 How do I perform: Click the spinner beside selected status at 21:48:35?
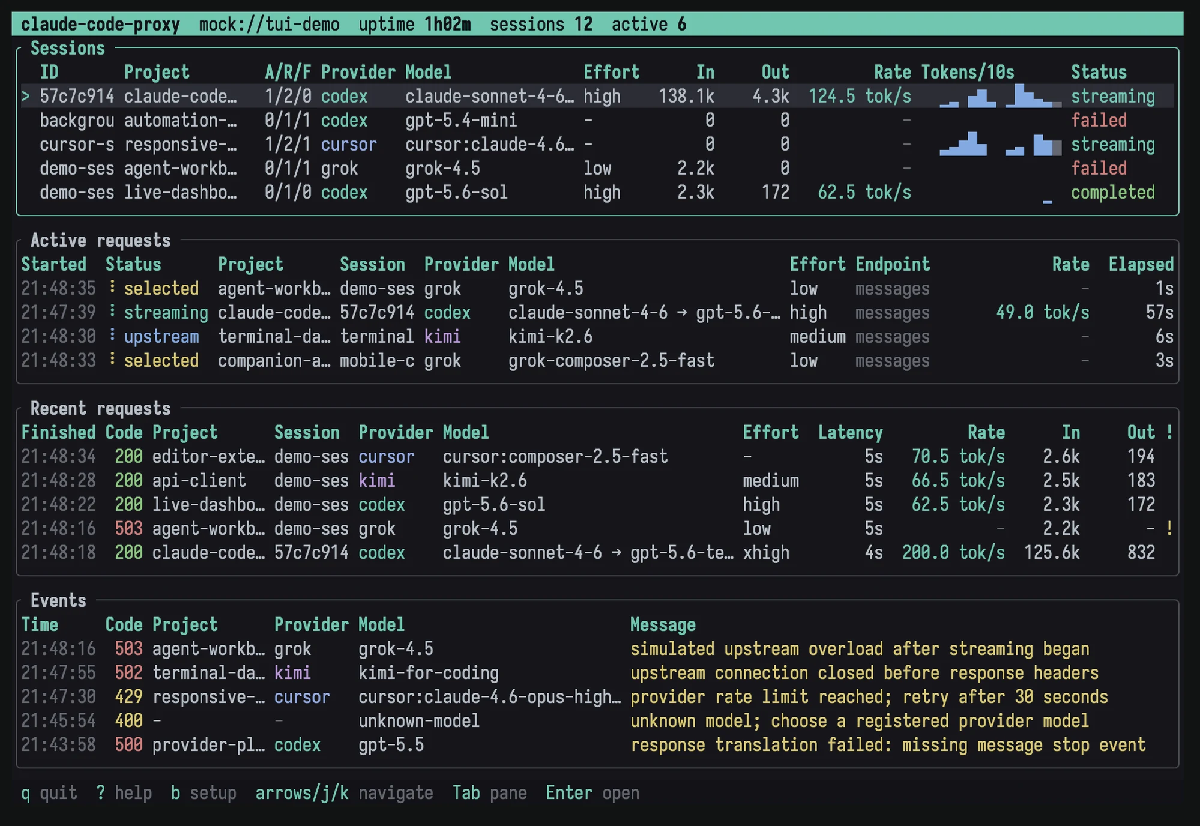click(112, 288)
